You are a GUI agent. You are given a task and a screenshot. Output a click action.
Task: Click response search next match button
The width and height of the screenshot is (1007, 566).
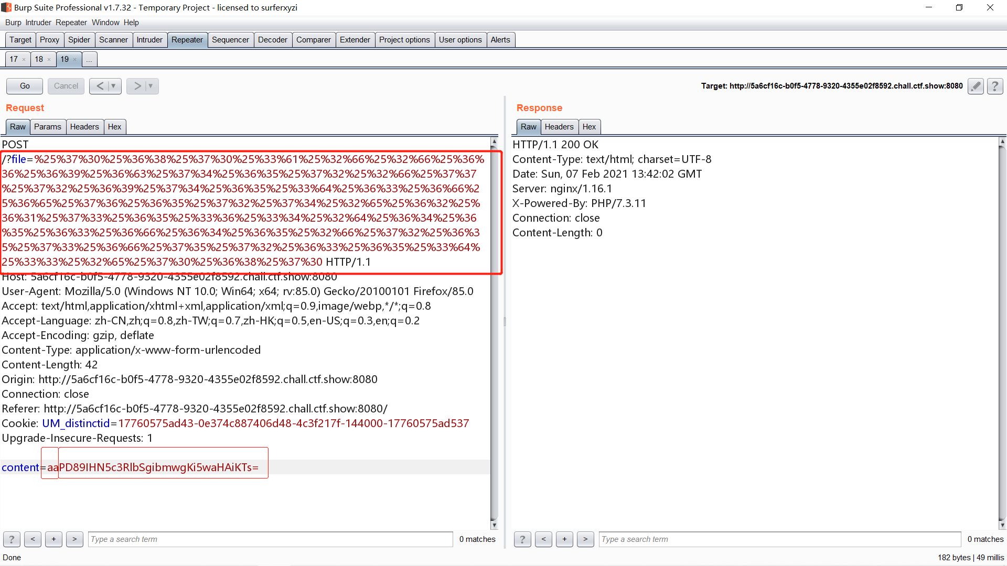click(585, 539)
